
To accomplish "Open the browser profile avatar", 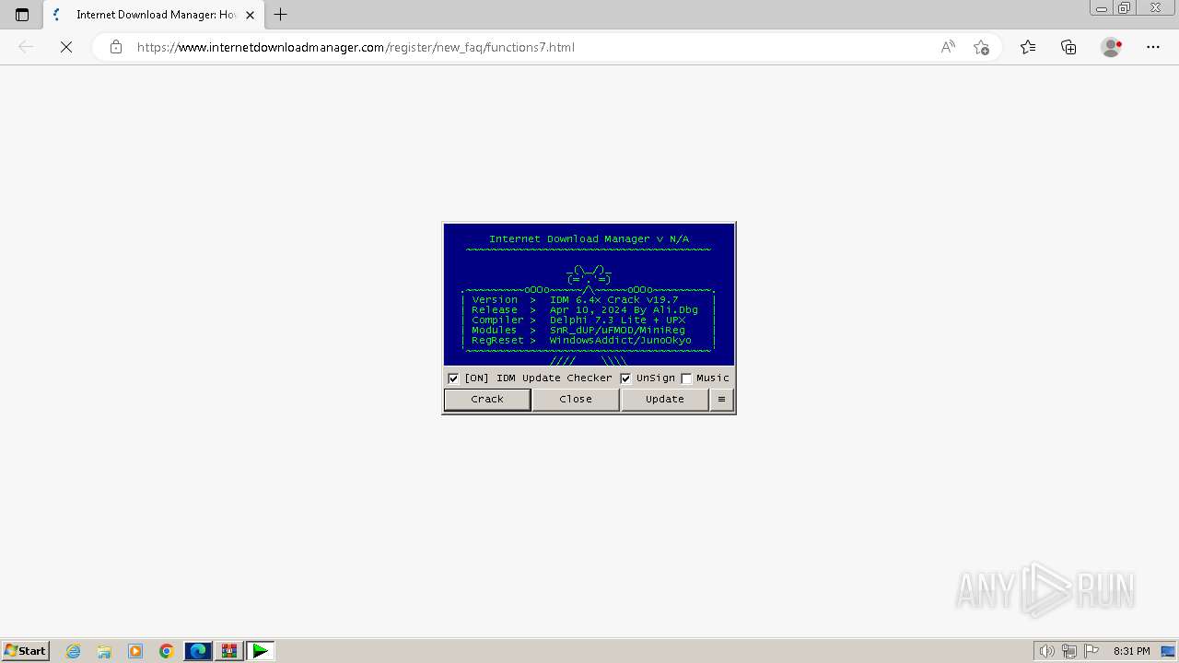I will (1111, 47).
